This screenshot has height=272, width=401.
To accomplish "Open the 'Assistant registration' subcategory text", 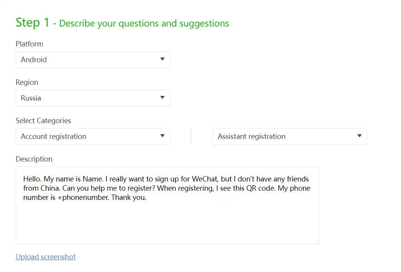I will pos(251,137).
